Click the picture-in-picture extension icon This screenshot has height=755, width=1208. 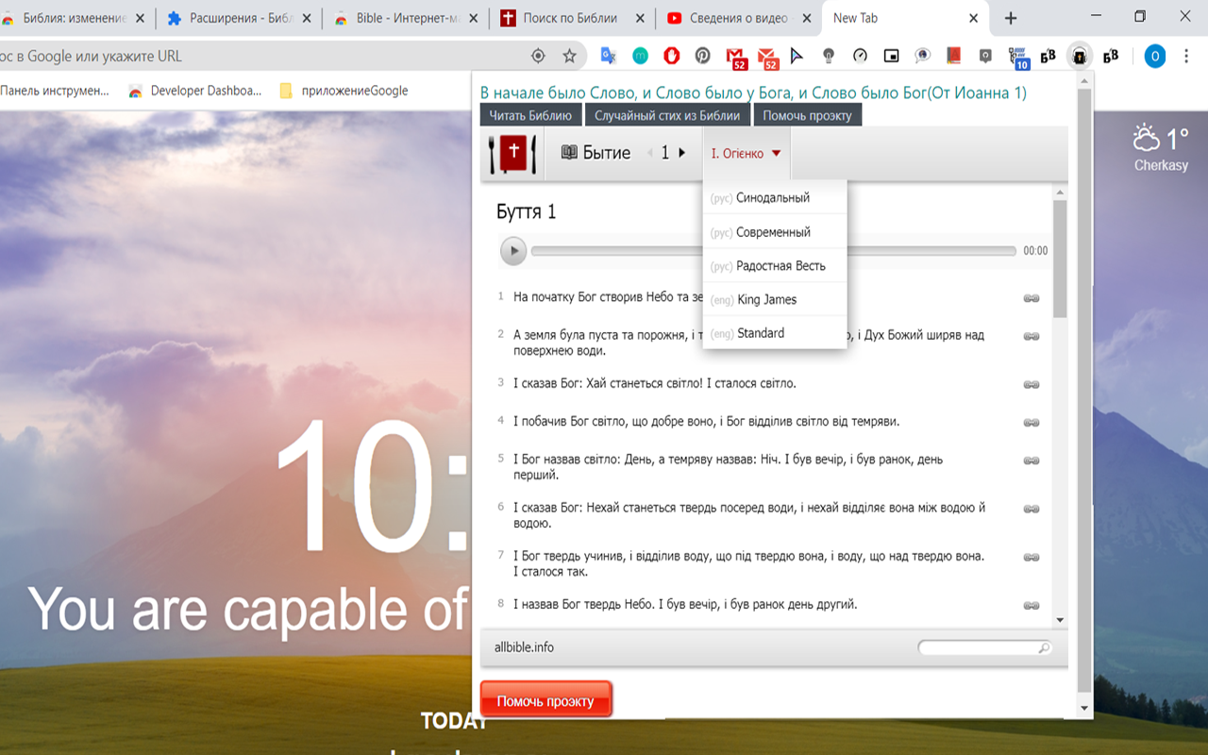tap(891, 56)
